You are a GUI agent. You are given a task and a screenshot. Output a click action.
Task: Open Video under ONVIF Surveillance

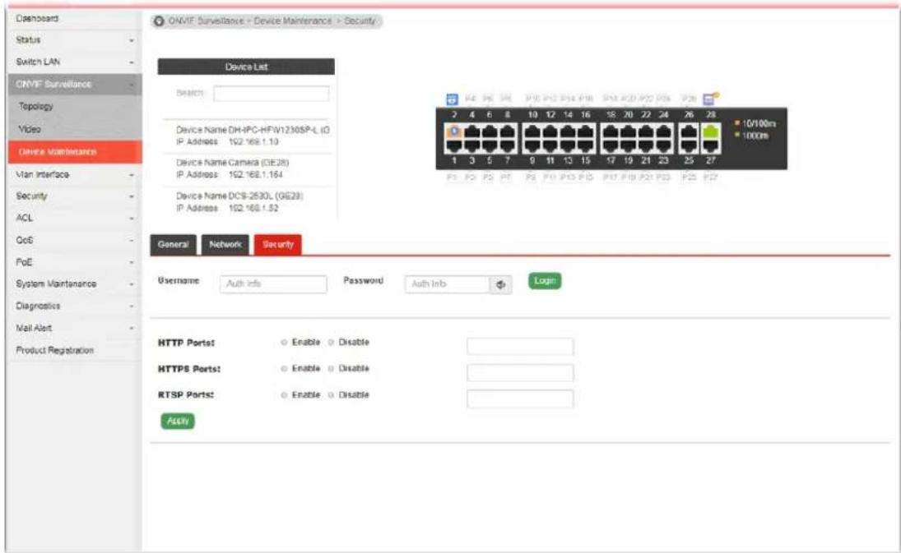pyautogui.click(x=75, y=129)
